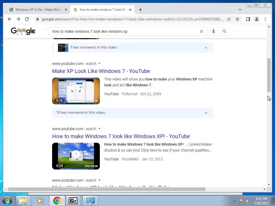This screenshot has height=206, width=275.
Task: Submit the search with the magnifier icon
Action: pyautogui.click(x=225, y=31)
